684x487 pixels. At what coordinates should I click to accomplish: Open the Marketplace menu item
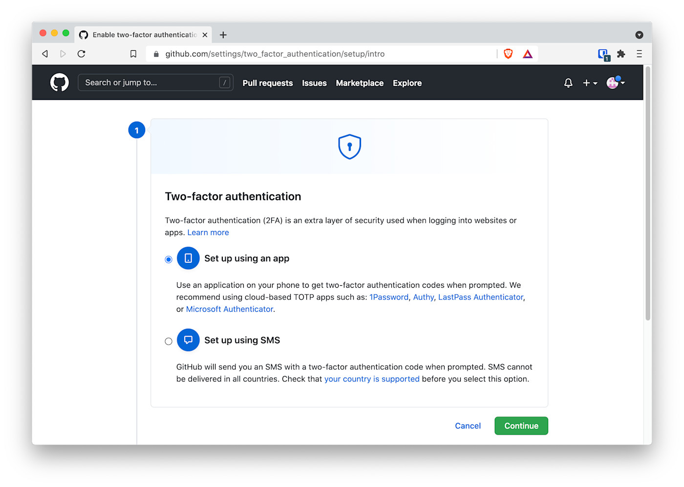click(x=360, y=83)
